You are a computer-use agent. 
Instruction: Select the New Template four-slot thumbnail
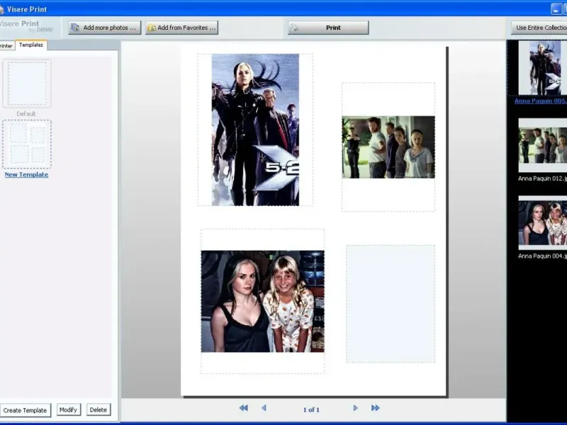27,144
